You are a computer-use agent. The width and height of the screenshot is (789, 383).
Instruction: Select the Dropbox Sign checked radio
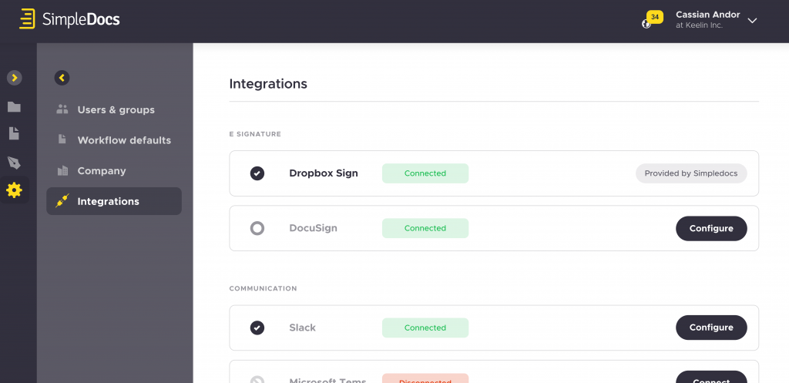tap(257, 173)
